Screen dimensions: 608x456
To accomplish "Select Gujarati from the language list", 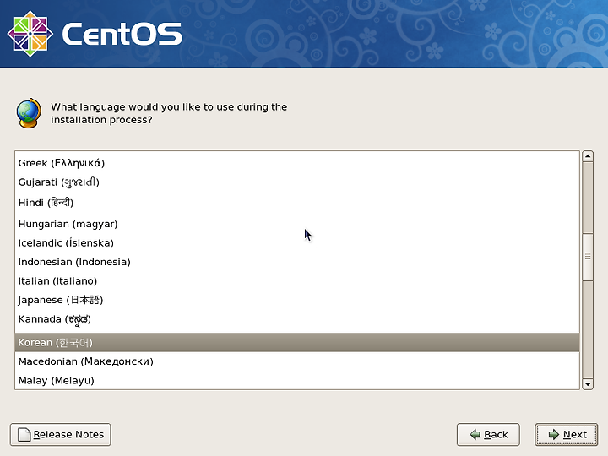I will point(297,182).
